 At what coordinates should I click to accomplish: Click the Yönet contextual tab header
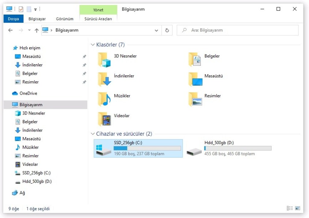98,10
